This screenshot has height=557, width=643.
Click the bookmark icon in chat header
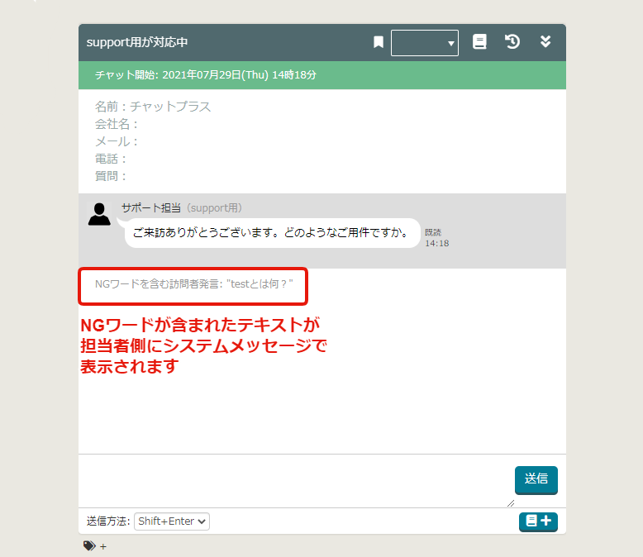click(x=378, y=42)
